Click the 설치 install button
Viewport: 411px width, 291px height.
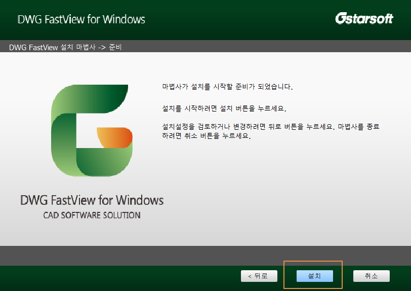pyautogui.click(x=314, y=276)
